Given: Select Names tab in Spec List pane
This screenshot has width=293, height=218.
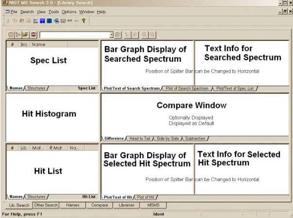Looking at the screenshot, I should (x=16, y=88).
